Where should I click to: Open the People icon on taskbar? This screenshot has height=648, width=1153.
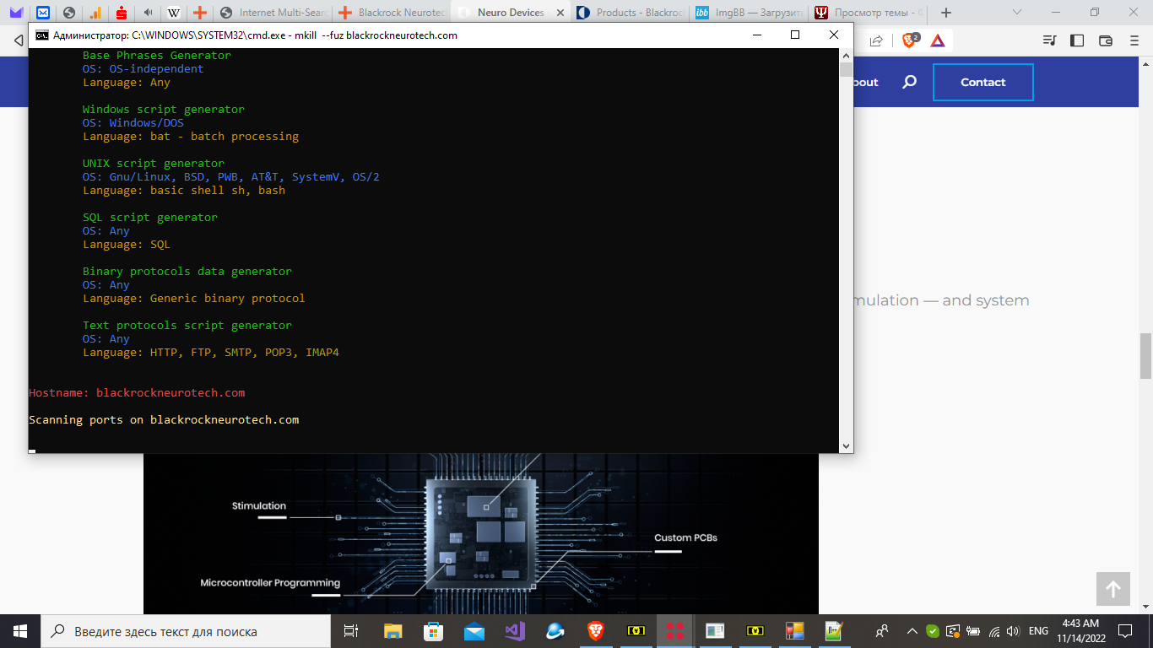pyautogui.click(x=882, y=631)
